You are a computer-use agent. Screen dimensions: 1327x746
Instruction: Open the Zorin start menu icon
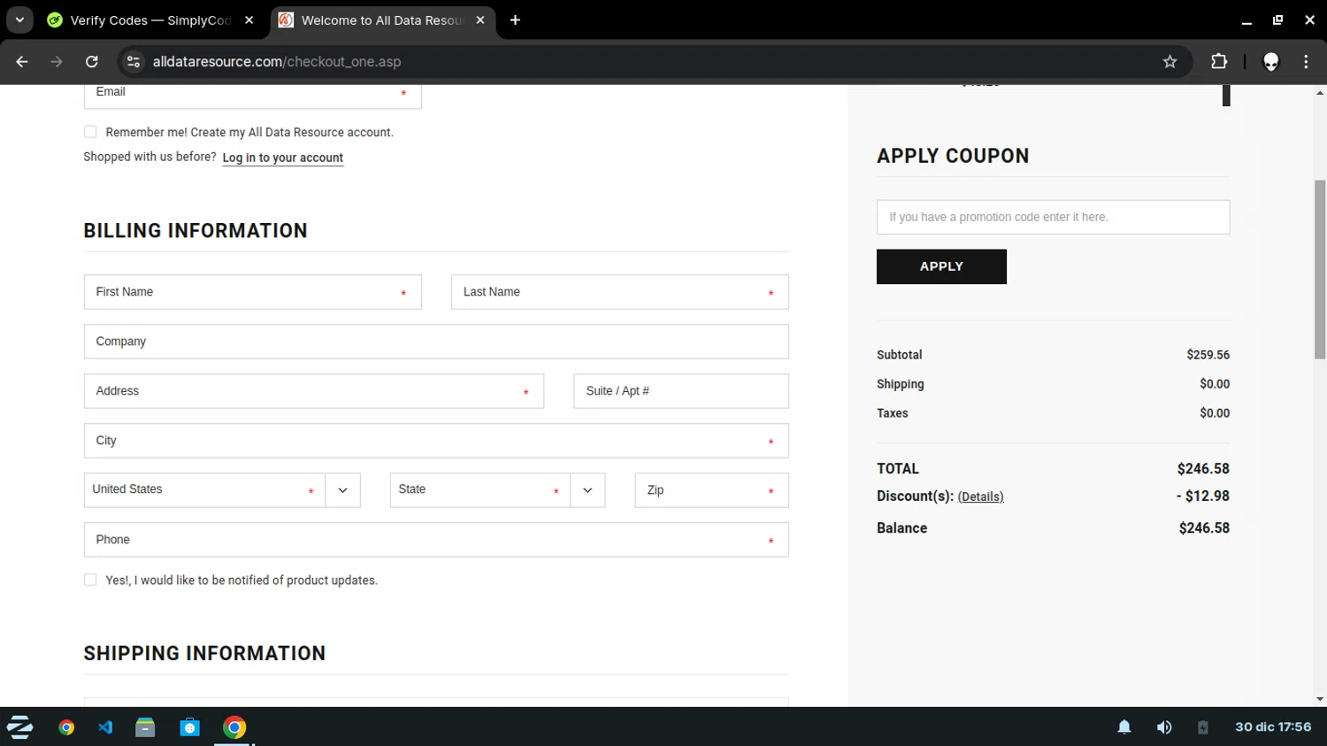(x=19, y=727)
